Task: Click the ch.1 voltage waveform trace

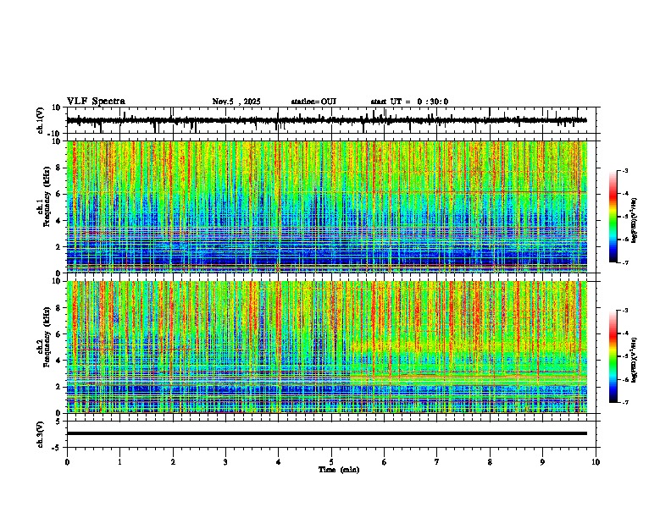Action: (x=326, y=120)
